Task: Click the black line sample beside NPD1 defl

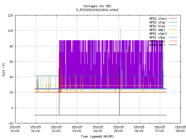Action: (x=173, y=45)
